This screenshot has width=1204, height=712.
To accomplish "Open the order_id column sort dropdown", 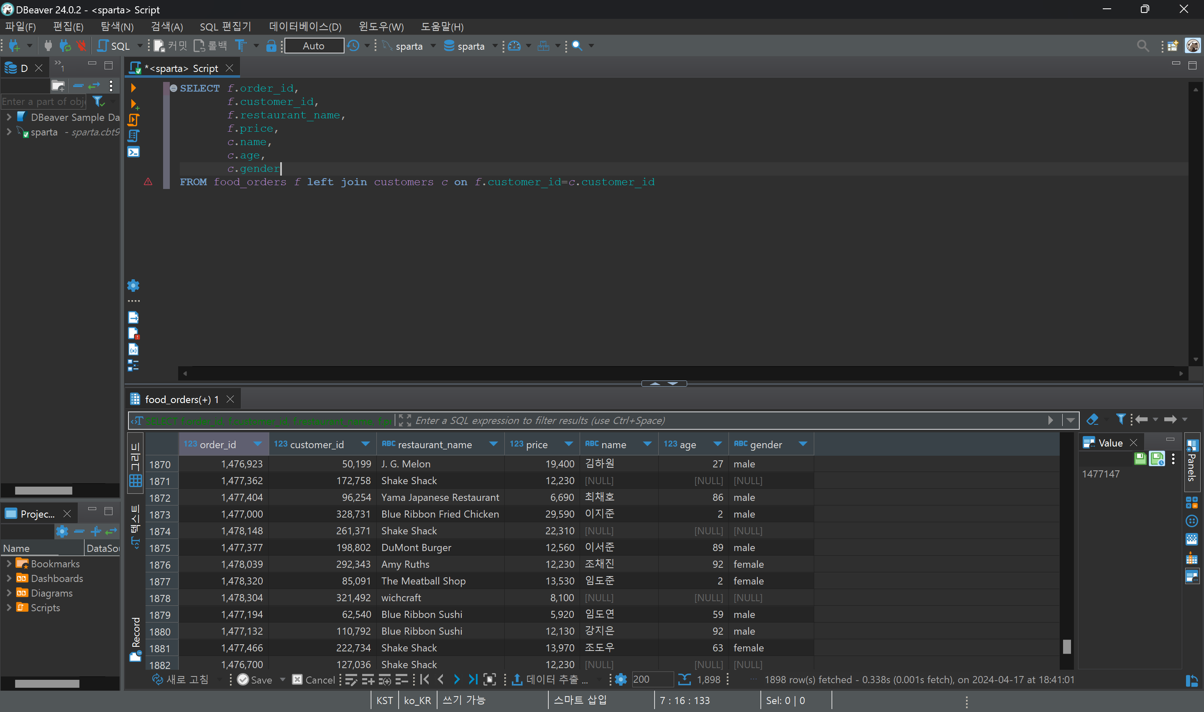I will point(258,444).
